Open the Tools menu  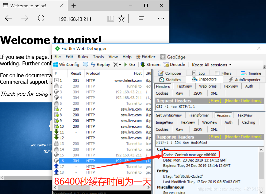[x=98, y=57]
